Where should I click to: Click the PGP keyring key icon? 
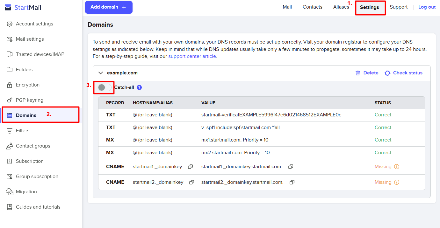click(10, 100)
